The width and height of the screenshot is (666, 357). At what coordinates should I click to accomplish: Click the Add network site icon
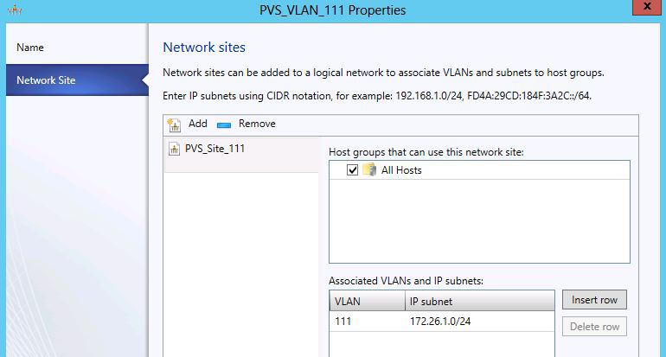tap(174, 124)
